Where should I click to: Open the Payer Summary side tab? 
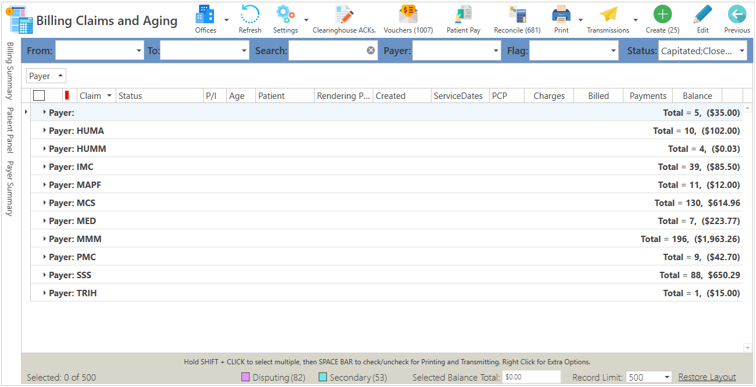click(9, 189)
